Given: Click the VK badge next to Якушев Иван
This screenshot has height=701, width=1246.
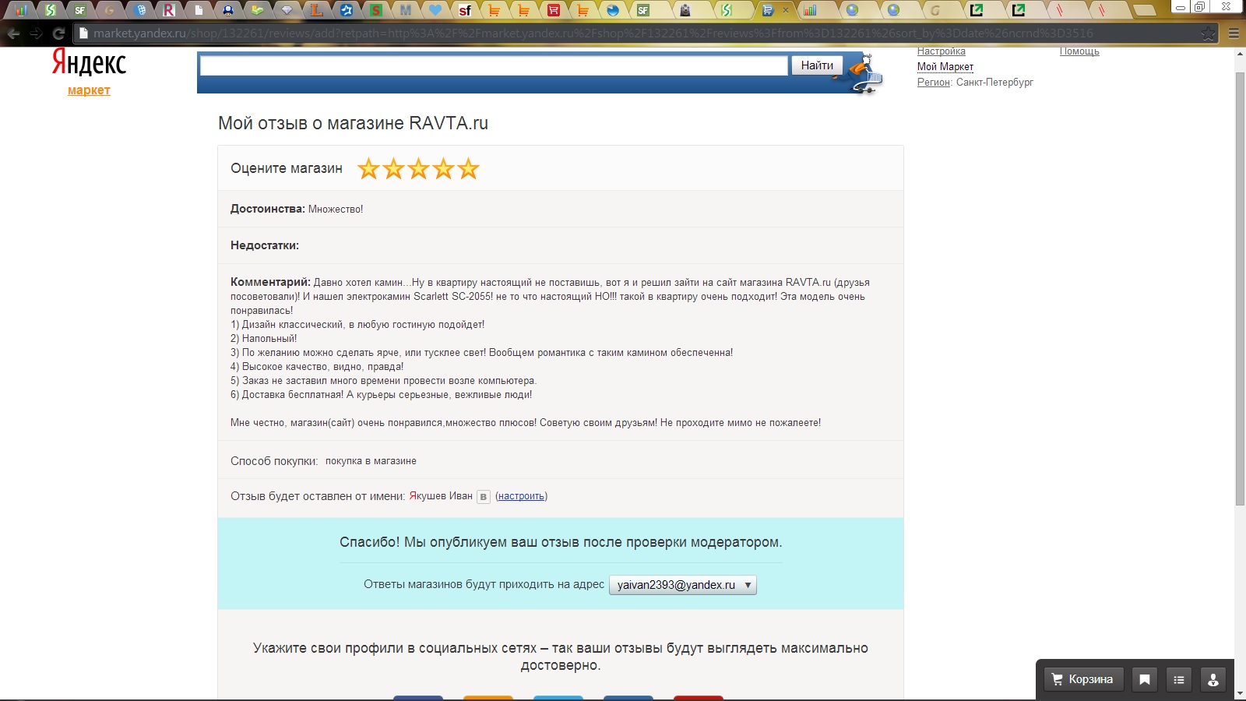Looking at the screenshot, I should tap(484, 496).
